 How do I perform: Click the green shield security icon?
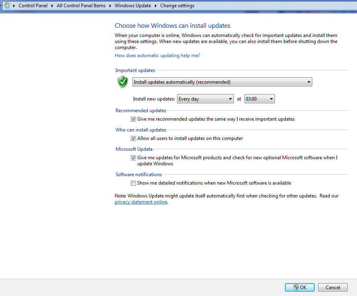(123, 82)
